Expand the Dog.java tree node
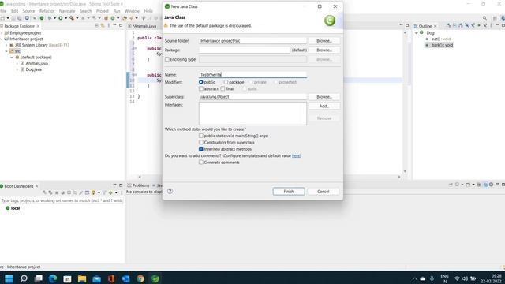The width and height of the screenshot is (505, 284). (17, 69)
